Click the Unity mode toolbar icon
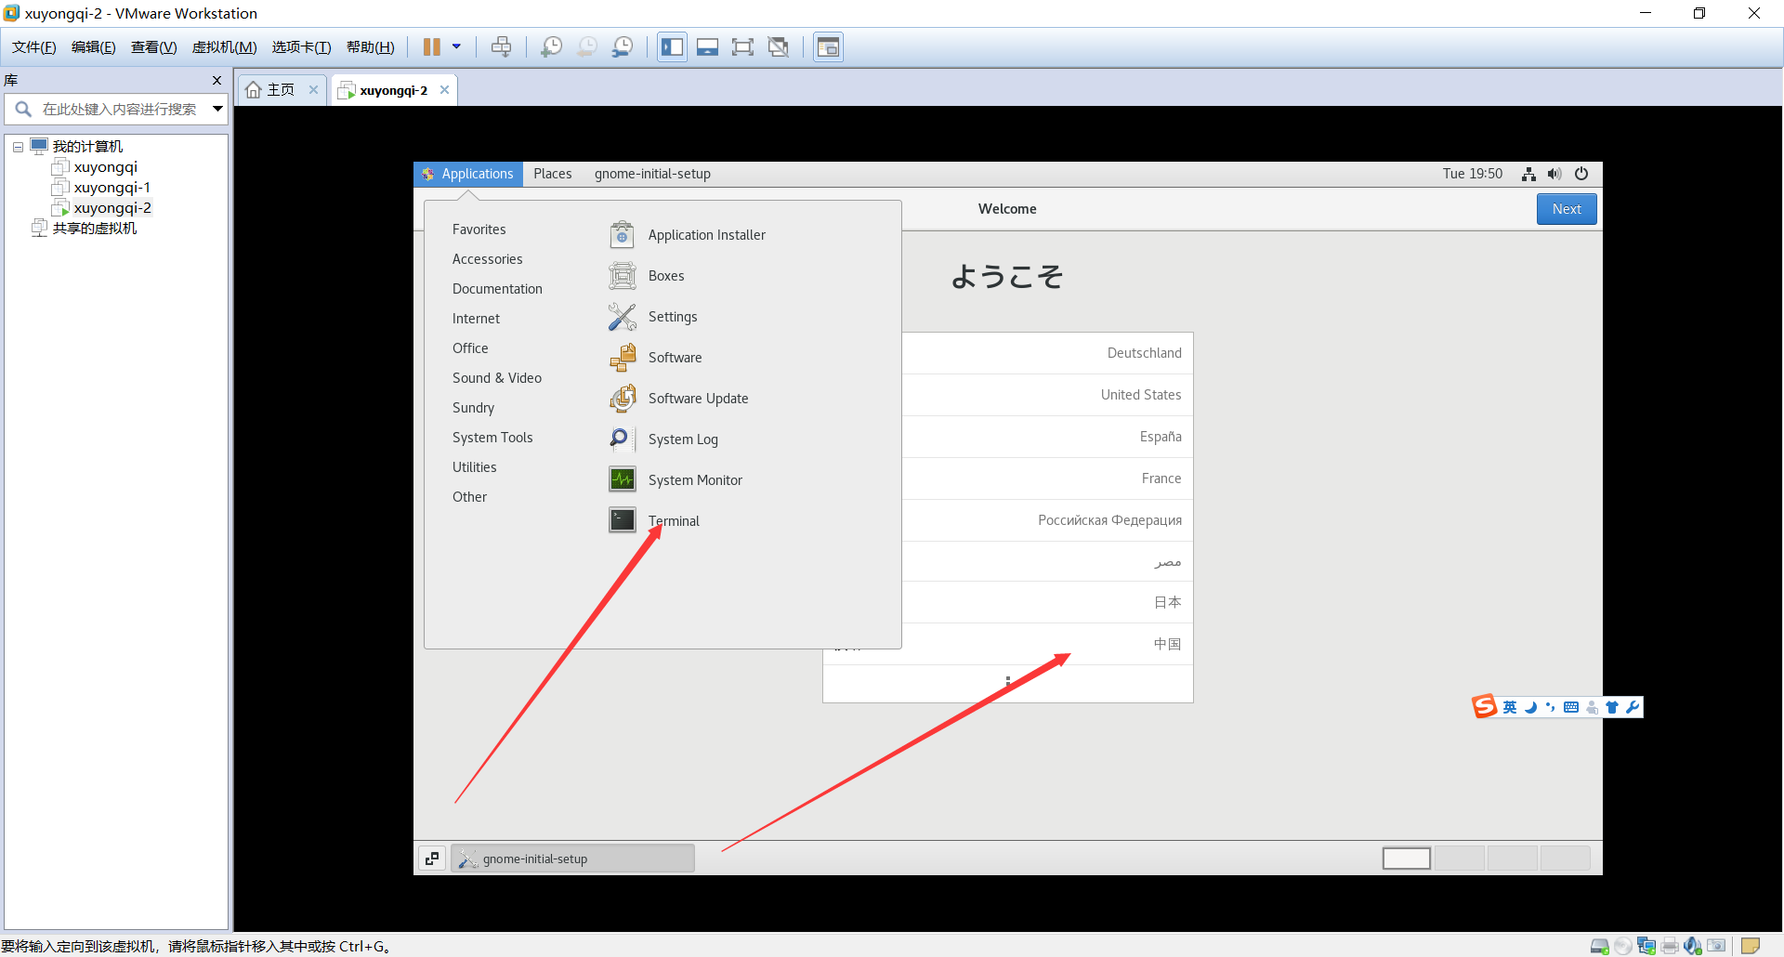Screen dimensions: 1784x957 (779, 47)
